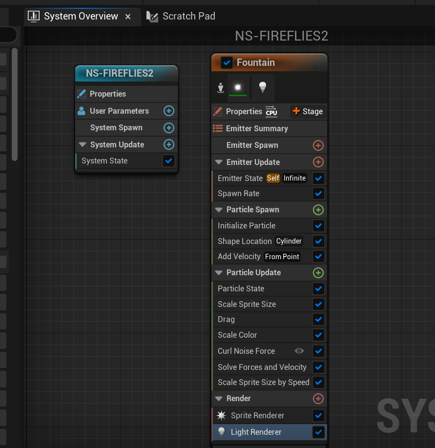Click the Fountain emitter header title
The height and width of the screenshot is (448, 435).
(x=256, y=62)
